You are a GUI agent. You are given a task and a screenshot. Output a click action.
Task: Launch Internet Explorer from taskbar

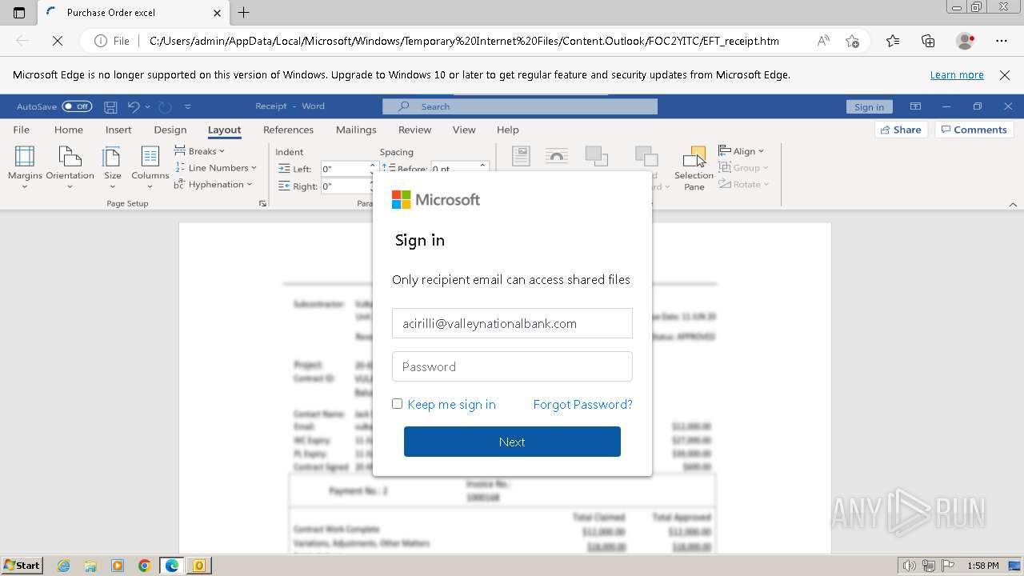[64, 566]
